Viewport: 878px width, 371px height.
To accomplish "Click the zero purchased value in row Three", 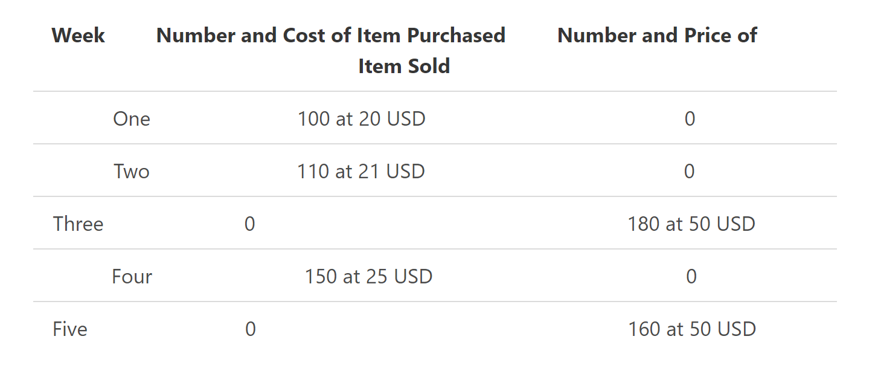I will pyautogui.click(x=250, y=224).
